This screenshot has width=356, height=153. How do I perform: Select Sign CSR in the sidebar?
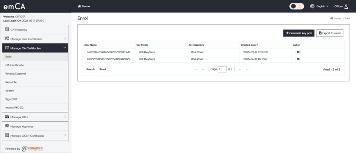(11, 99)
